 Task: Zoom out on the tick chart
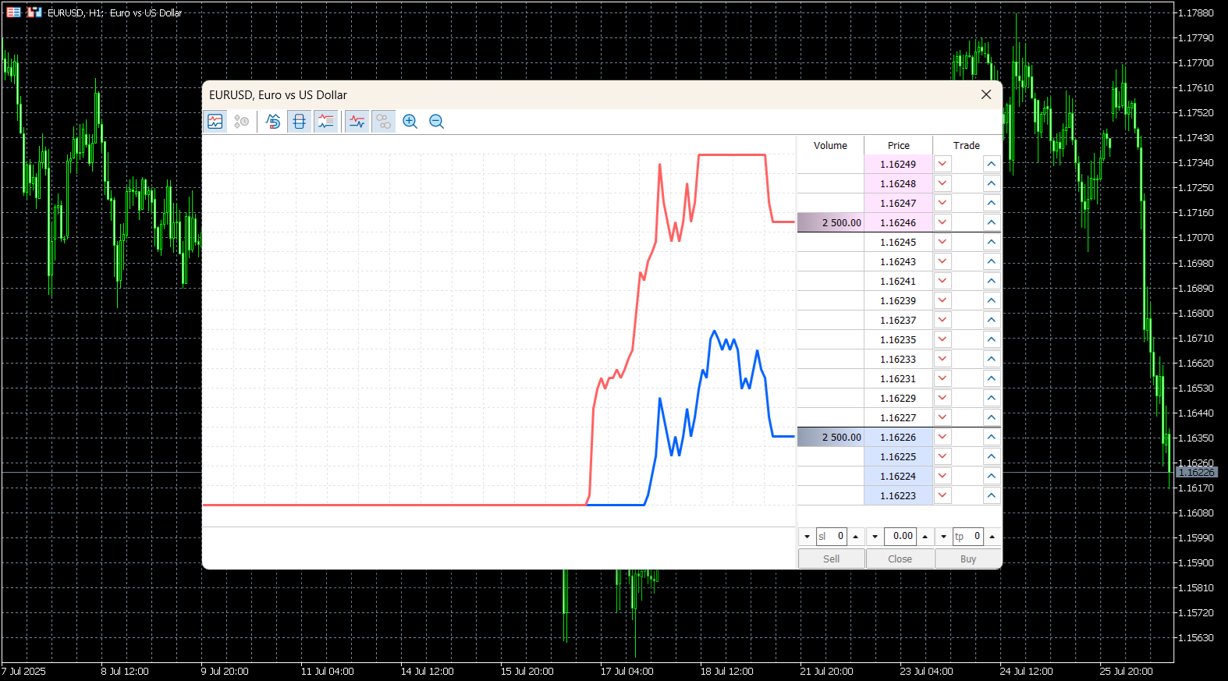[x=437, y=122]
